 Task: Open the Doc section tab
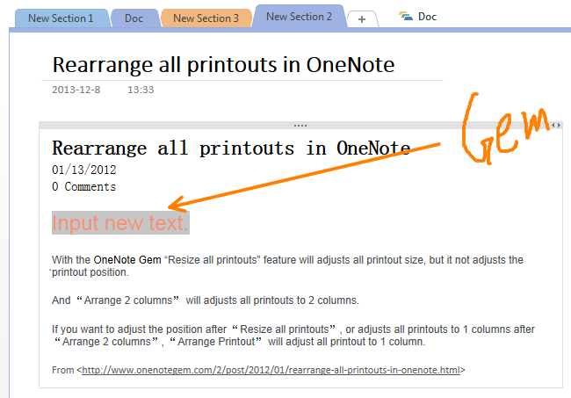coord(134,18)
